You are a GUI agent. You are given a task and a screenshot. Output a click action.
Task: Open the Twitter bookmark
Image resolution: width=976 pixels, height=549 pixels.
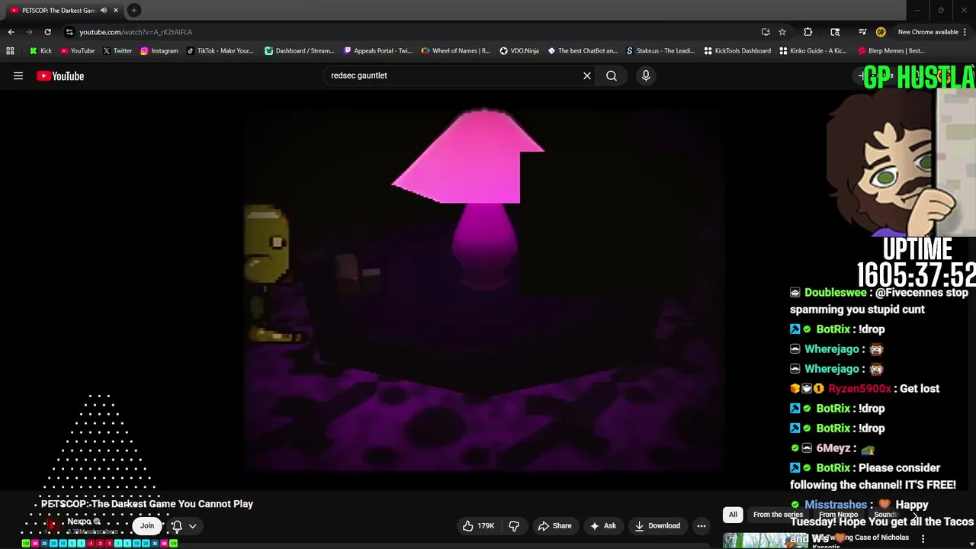(117, 51)
